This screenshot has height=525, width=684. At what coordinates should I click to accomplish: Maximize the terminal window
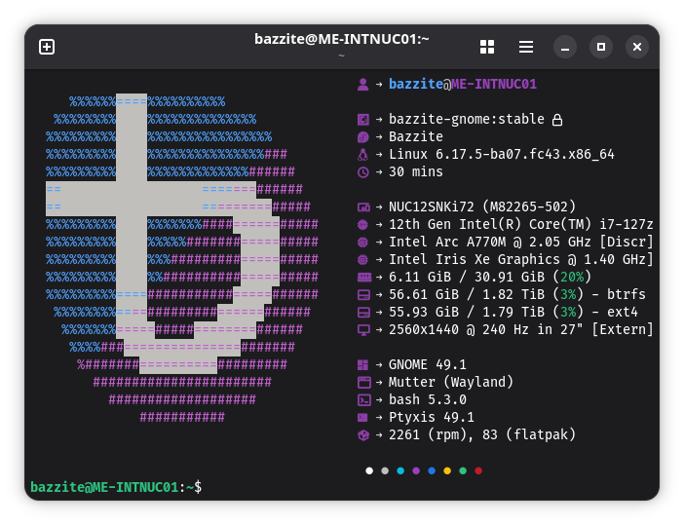click(601, 47)
